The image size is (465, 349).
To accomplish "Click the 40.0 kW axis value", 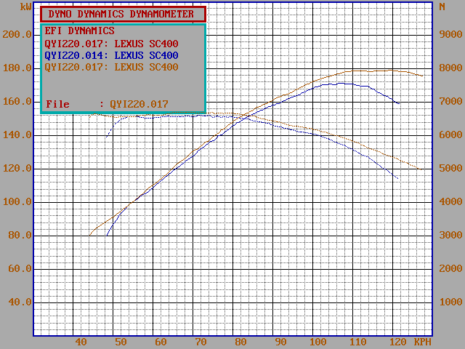I will [x=20, y=302].
